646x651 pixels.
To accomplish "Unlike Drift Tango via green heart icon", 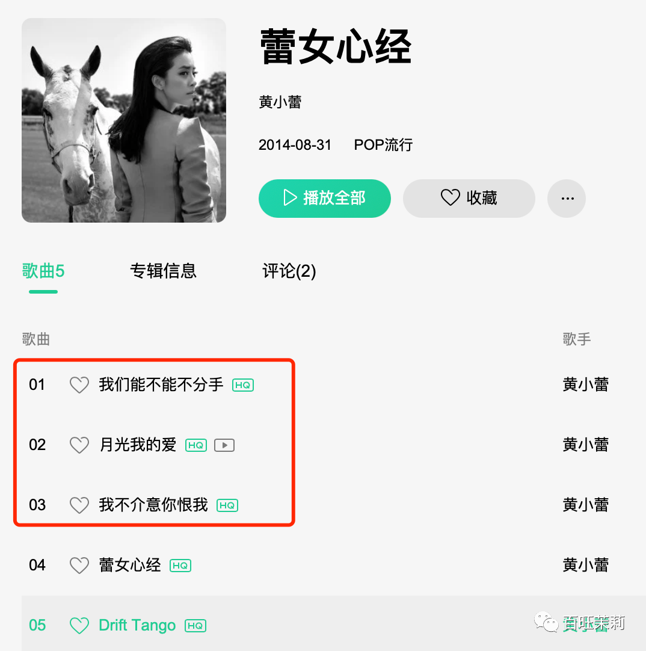I will point(79,626).
